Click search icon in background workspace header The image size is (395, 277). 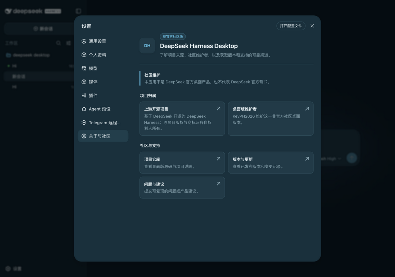[58, 43]
